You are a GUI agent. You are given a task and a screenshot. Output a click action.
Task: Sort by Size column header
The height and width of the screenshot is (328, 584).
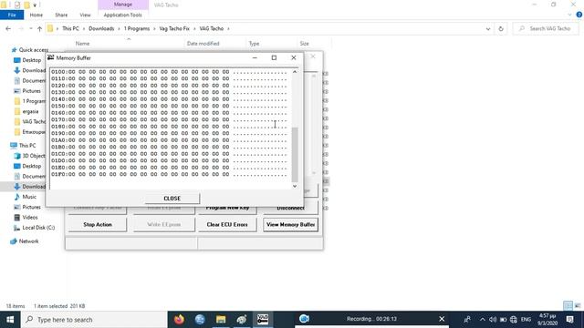point(304,44)
